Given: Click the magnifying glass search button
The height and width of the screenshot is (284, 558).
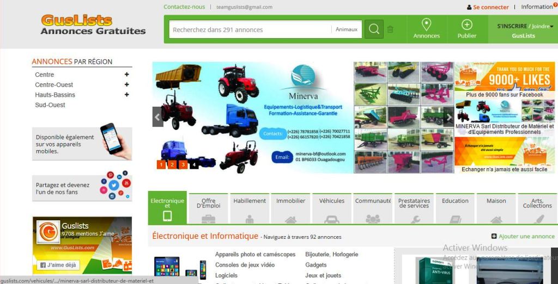Looking at the screenshot, I should click(374, 29).
